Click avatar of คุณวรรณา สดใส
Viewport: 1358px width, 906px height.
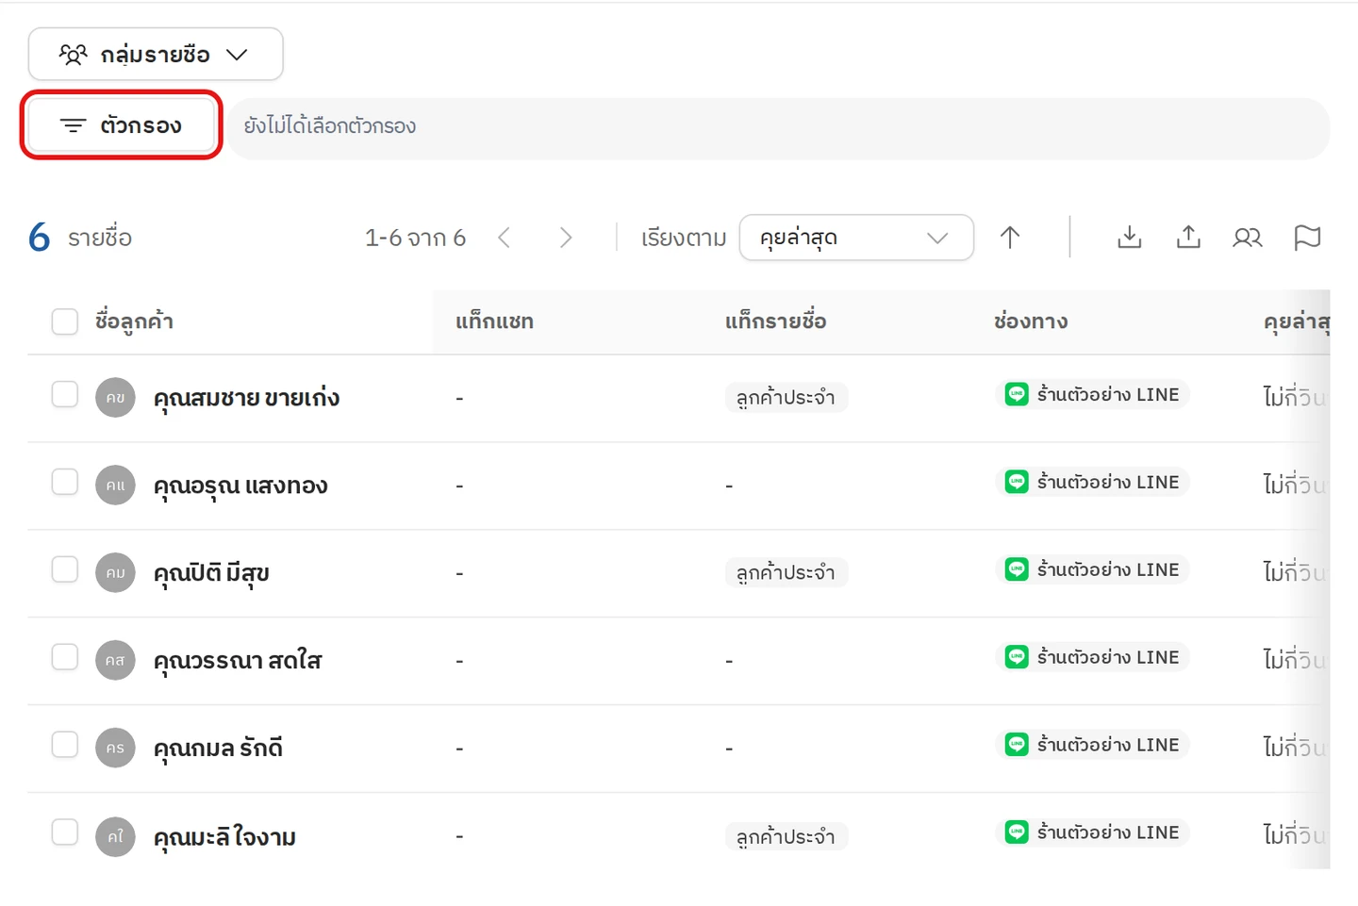pyautogui.click(x=115, y=661)
